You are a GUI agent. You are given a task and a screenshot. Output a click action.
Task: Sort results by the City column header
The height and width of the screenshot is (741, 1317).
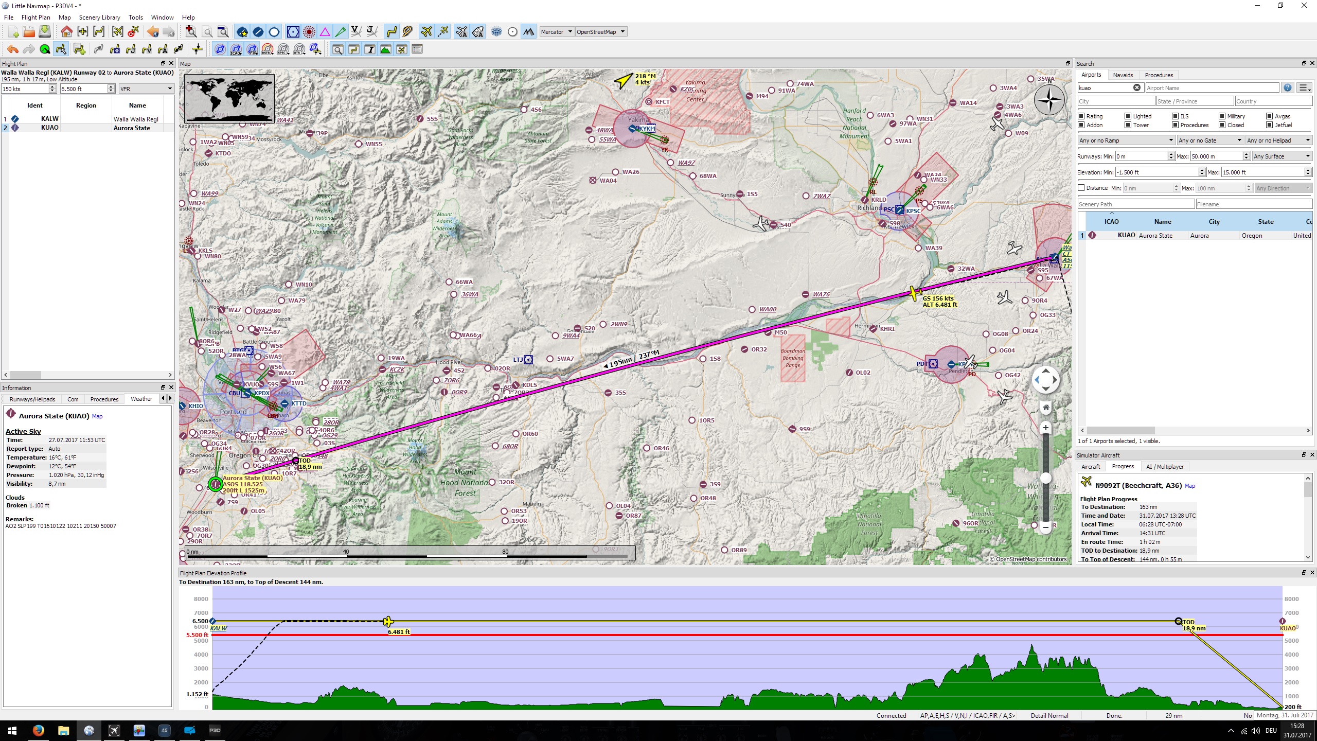click(1214, 222)
